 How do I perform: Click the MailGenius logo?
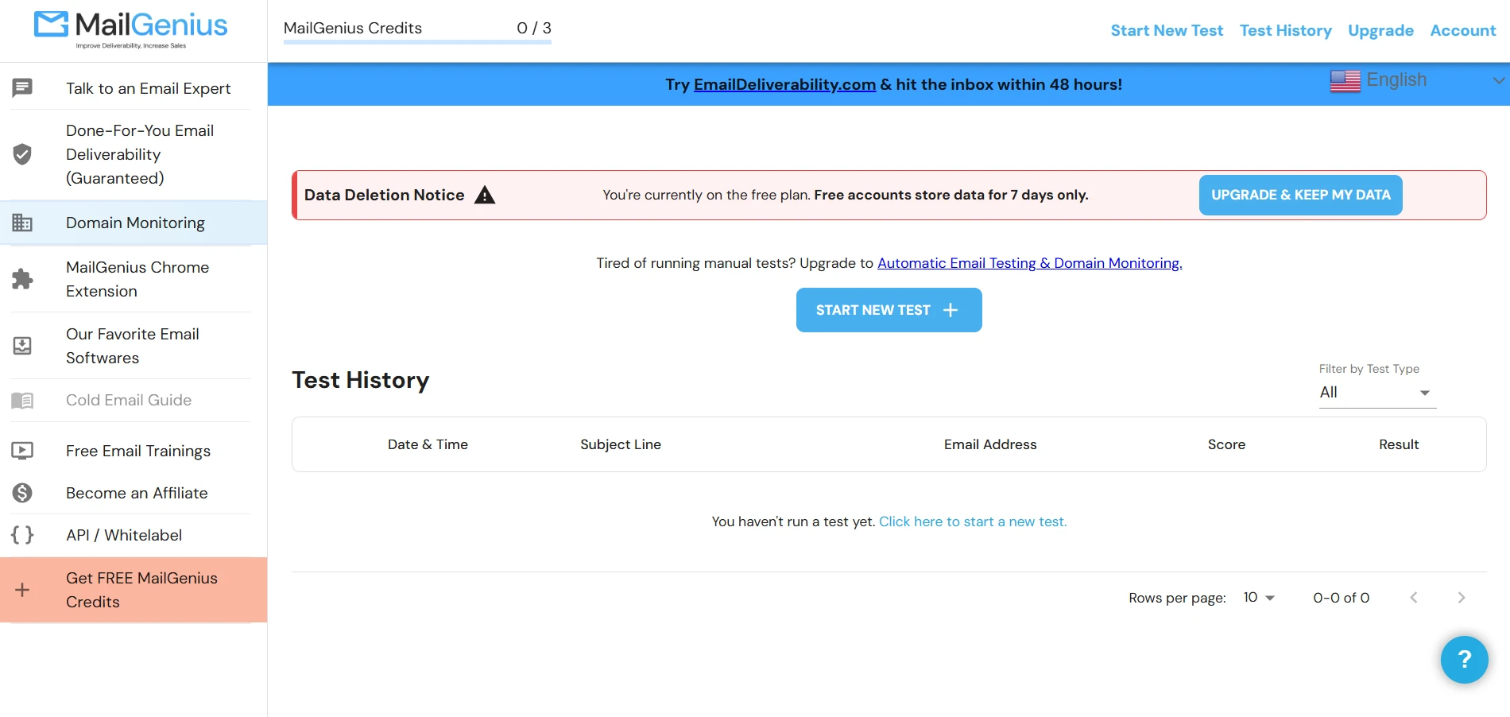131,29
